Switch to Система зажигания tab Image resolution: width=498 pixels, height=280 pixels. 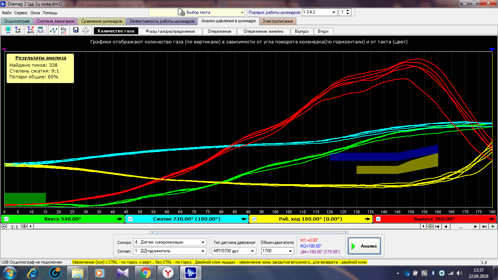55,21
